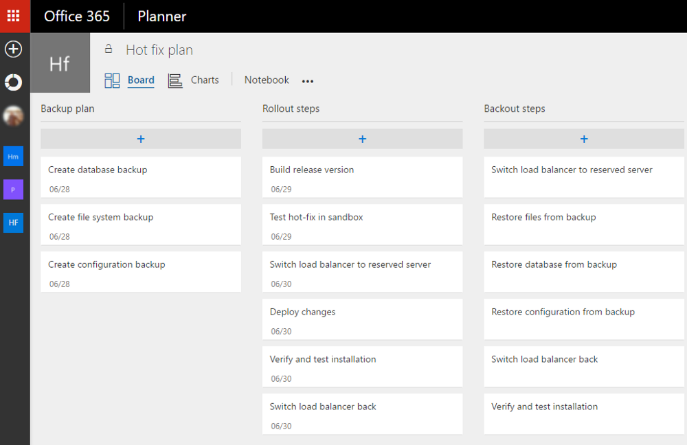Click the 'Hf' plan logo tile
The width and height of the screenshot is (687, 445).
pyautogui.click(x=60, y=63)
